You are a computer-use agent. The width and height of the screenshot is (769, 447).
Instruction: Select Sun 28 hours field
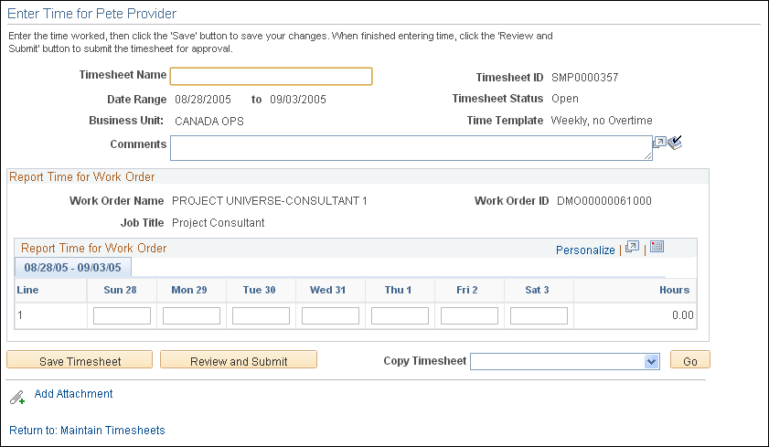(x=123, y=315)
